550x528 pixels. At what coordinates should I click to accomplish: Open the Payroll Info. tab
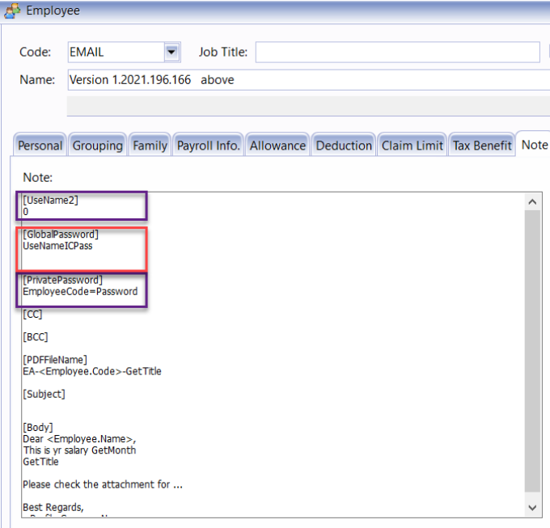[x=209, y=146]
